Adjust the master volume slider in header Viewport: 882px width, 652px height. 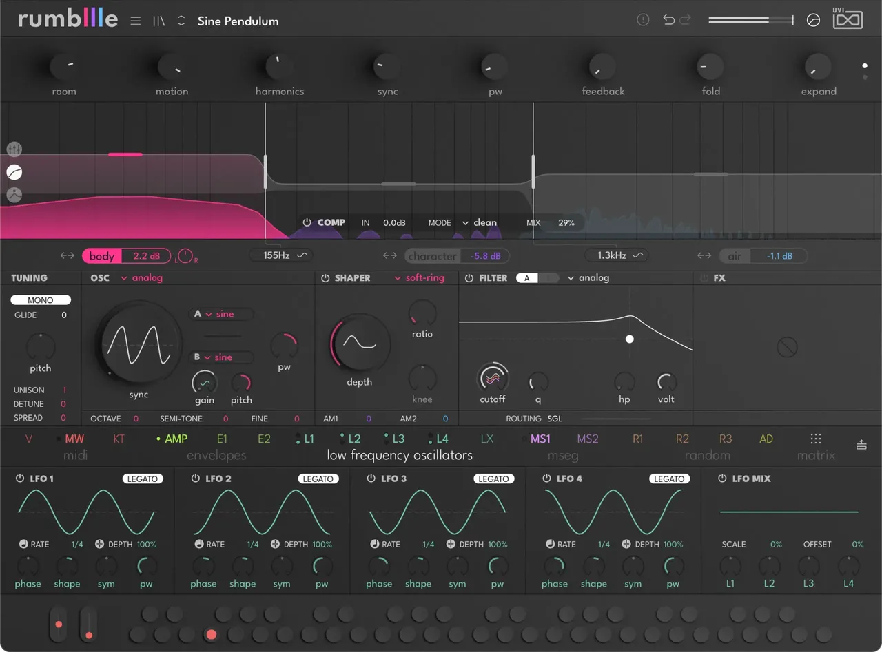(751, 21)
